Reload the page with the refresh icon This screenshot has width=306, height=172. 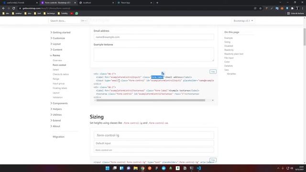[x=14, y=9]
